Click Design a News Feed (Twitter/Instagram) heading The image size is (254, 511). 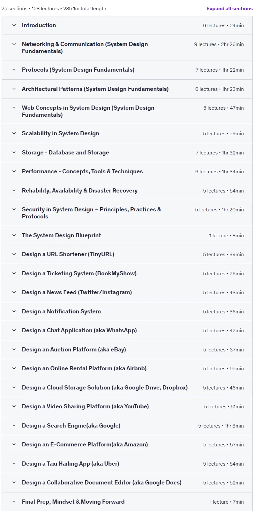[77, 292]
